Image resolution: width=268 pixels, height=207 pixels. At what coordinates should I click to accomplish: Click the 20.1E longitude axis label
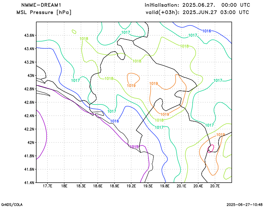pyautogui.click(x=181, y=186)
